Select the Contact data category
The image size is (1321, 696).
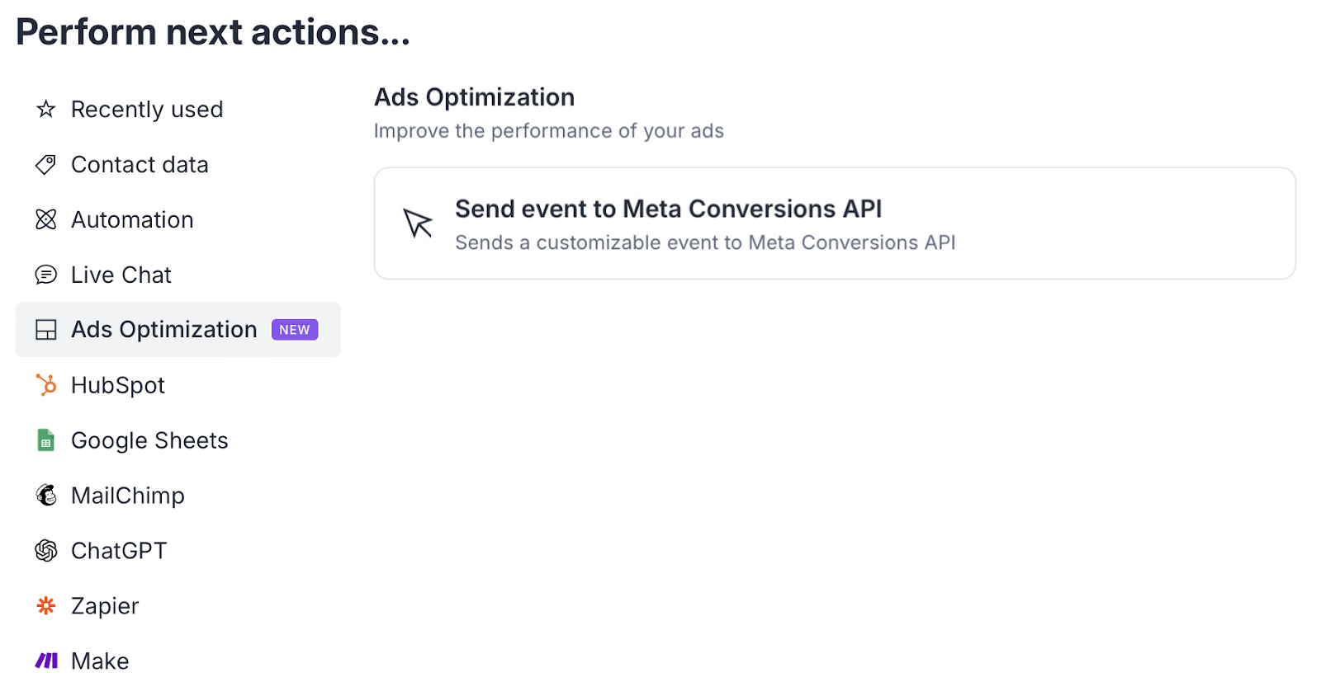[140, 164]
